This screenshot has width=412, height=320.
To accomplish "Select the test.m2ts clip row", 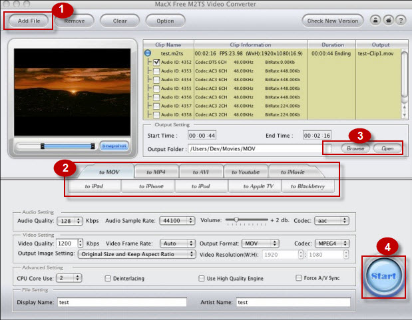I will pyautogui.click(x=272, y=53).
